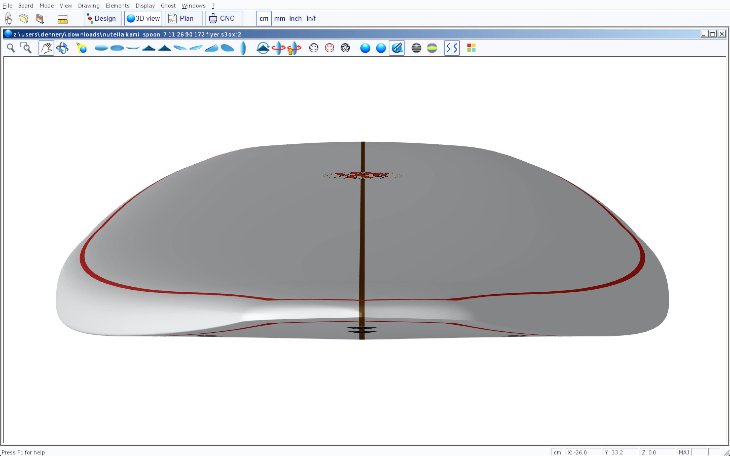Click the rainbow curvature sphere icon

(x=432, y=48)
